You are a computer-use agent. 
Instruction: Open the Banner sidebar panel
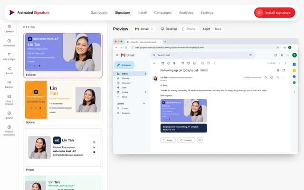9,85
